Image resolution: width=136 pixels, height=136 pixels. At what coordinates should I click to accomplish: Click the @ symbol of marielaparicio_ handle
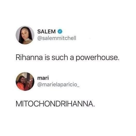tap(40, 85)
